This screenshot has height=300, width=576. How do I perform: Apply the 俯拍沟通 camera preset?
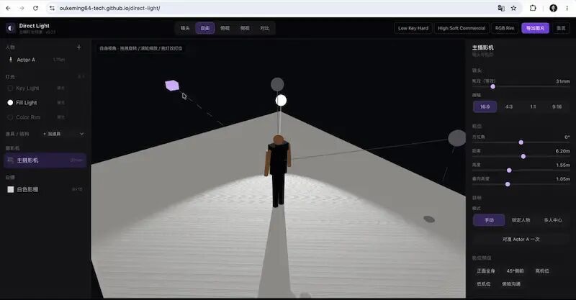click(511, 284)
